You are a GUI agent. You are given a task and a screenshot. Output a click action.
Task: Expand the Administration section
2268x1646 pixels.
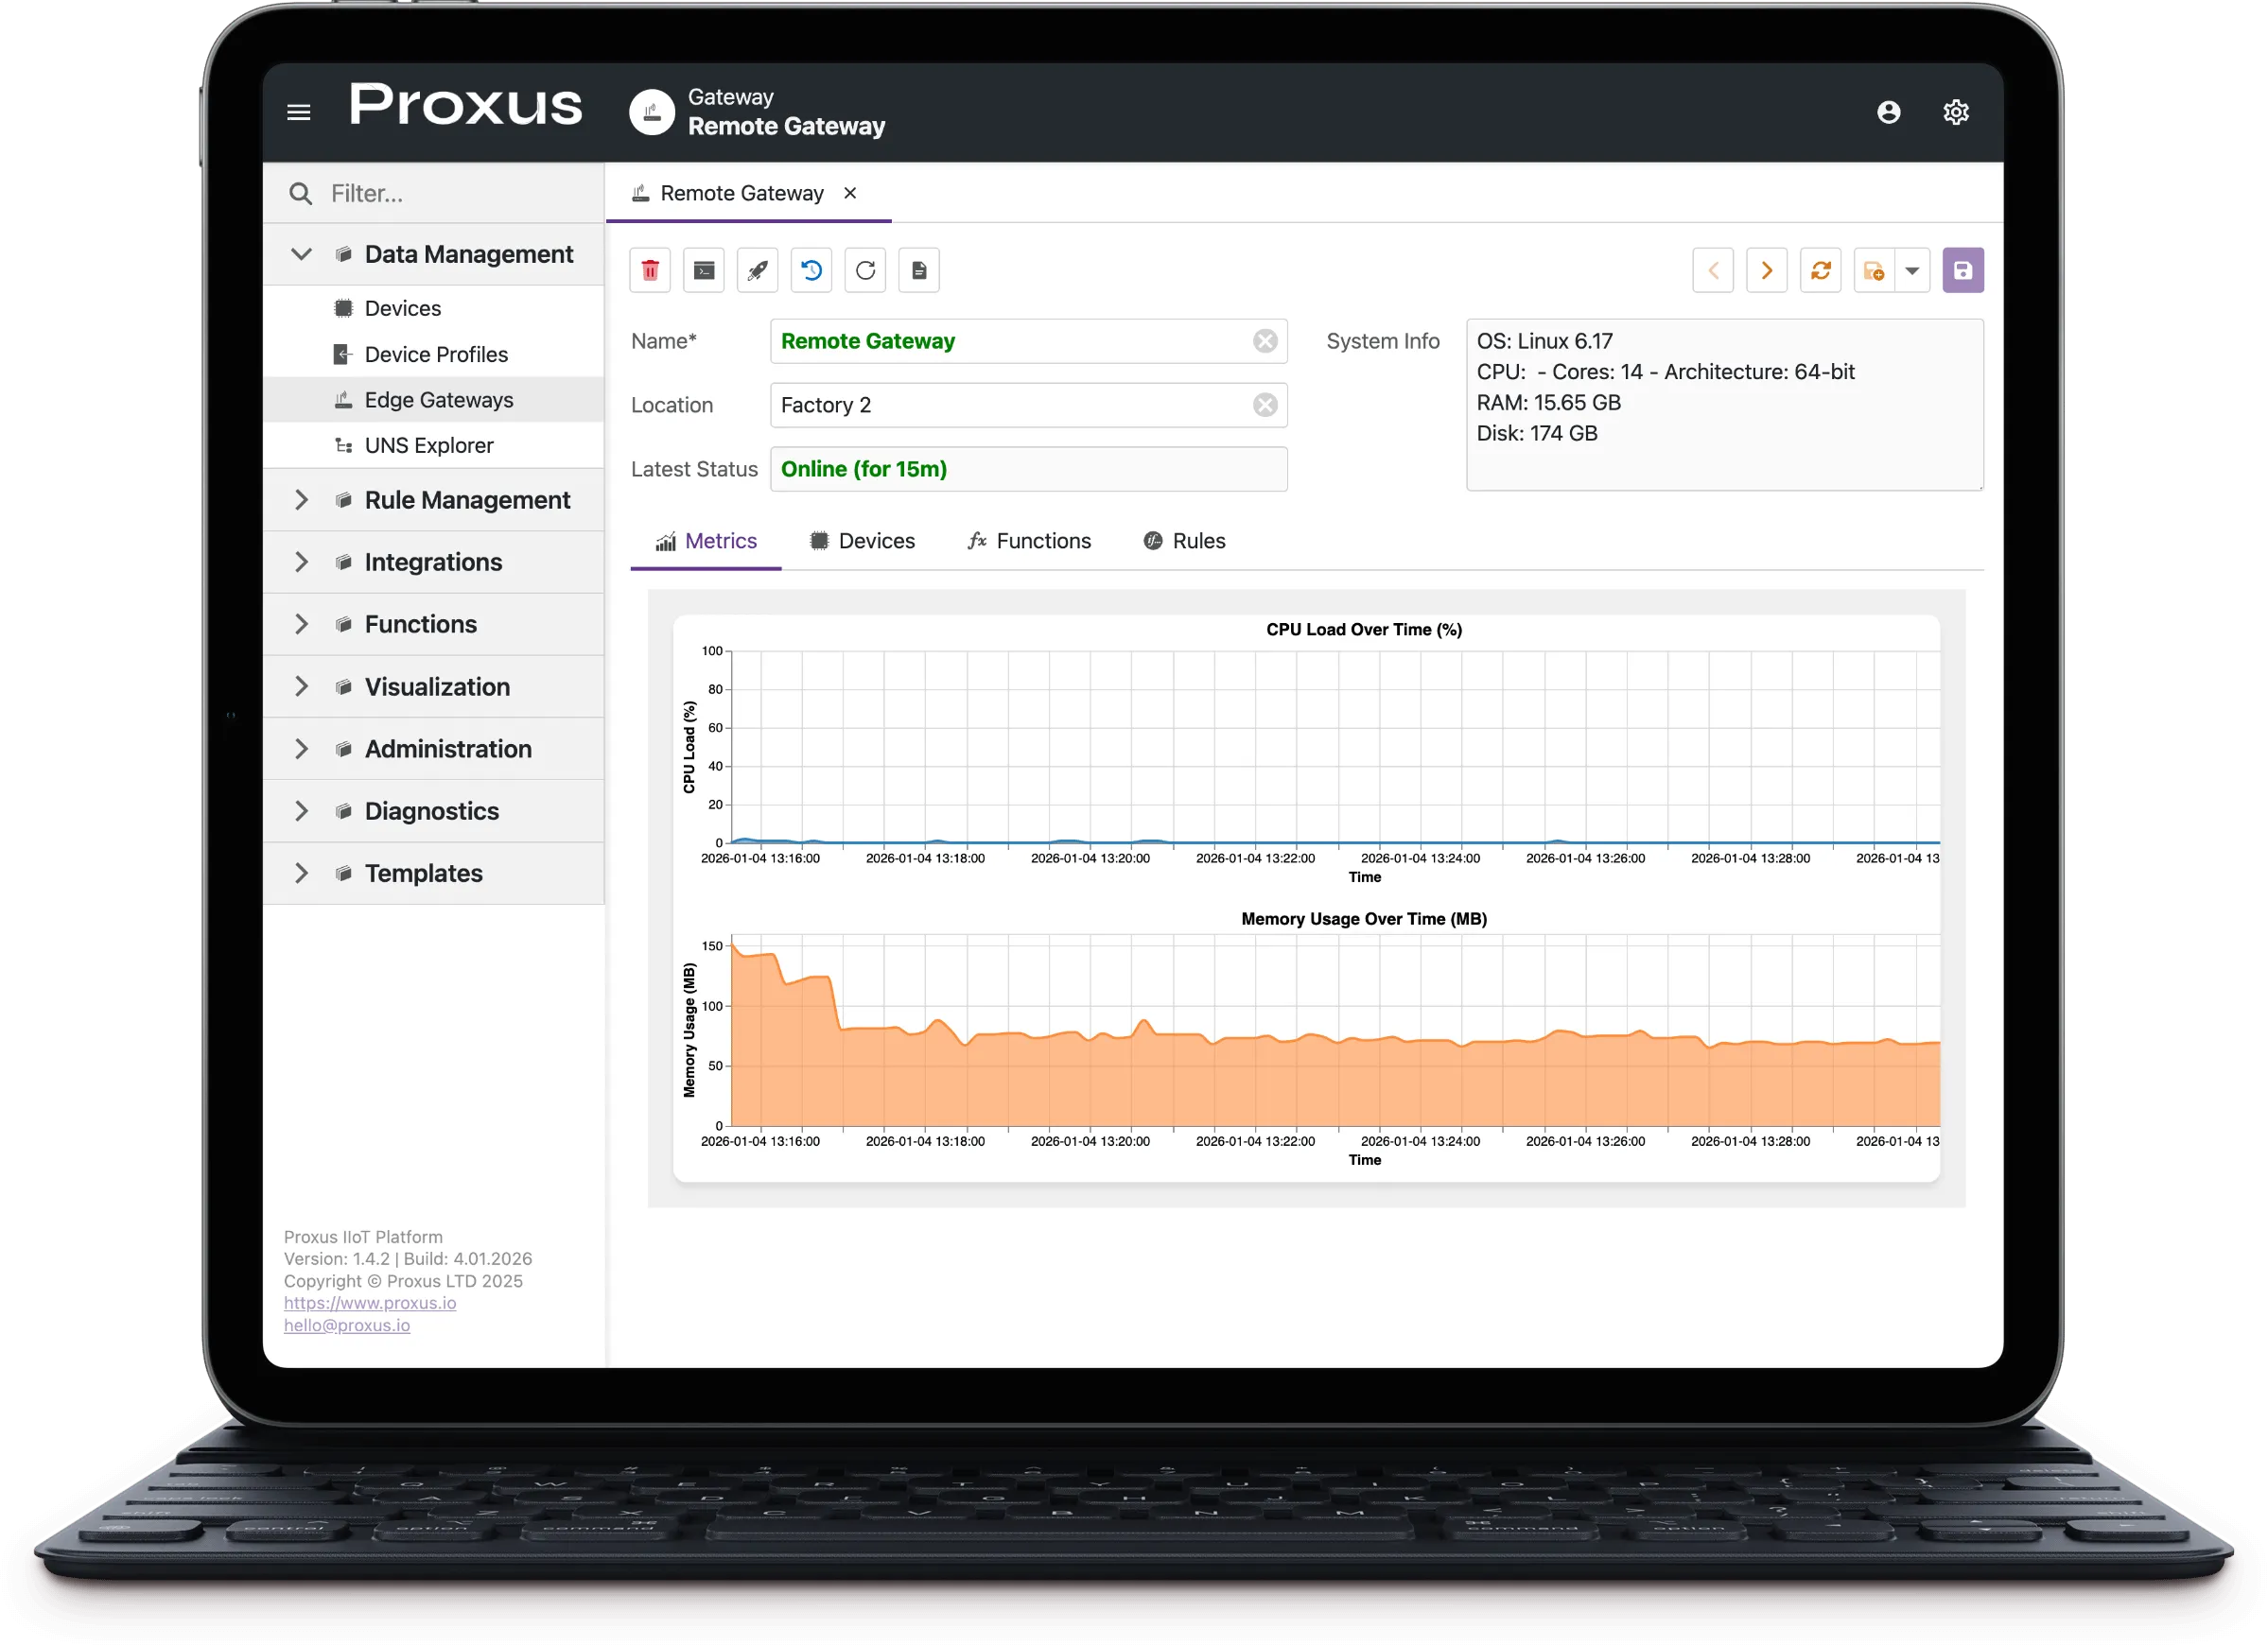point(301,749)
